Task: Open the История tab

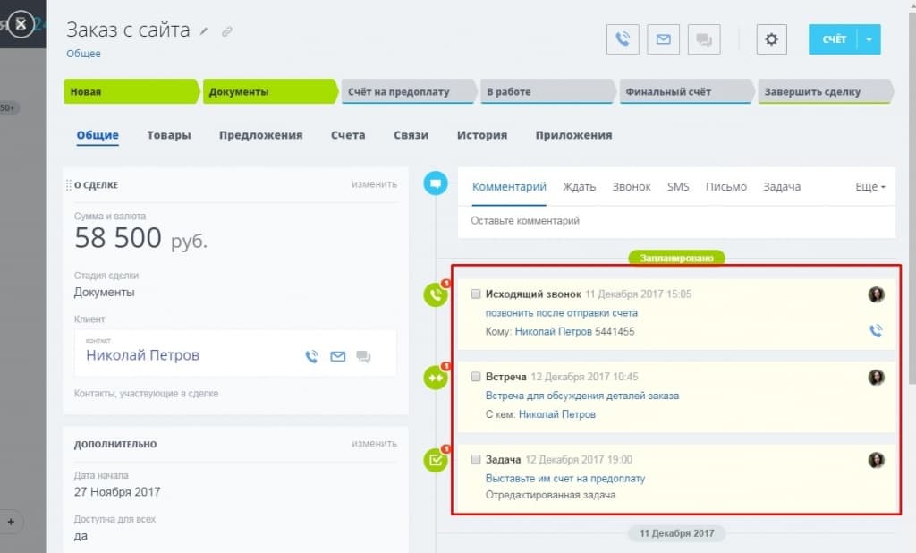Action: [481, 135]
